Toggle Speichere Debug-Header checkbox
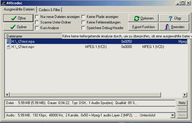This screenshot has width=192, height=123. pos(83,28)
